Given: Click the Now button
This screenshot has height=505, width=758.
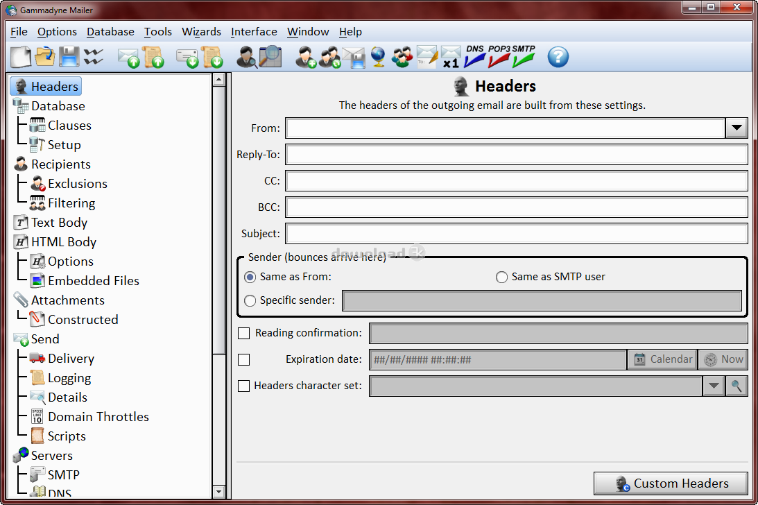Looking at the screenshot, I should click(x=723, y=359).
